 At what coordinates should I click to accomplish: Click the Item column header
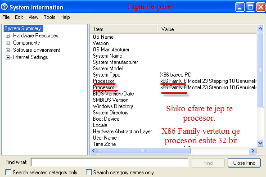coord(123,29)
